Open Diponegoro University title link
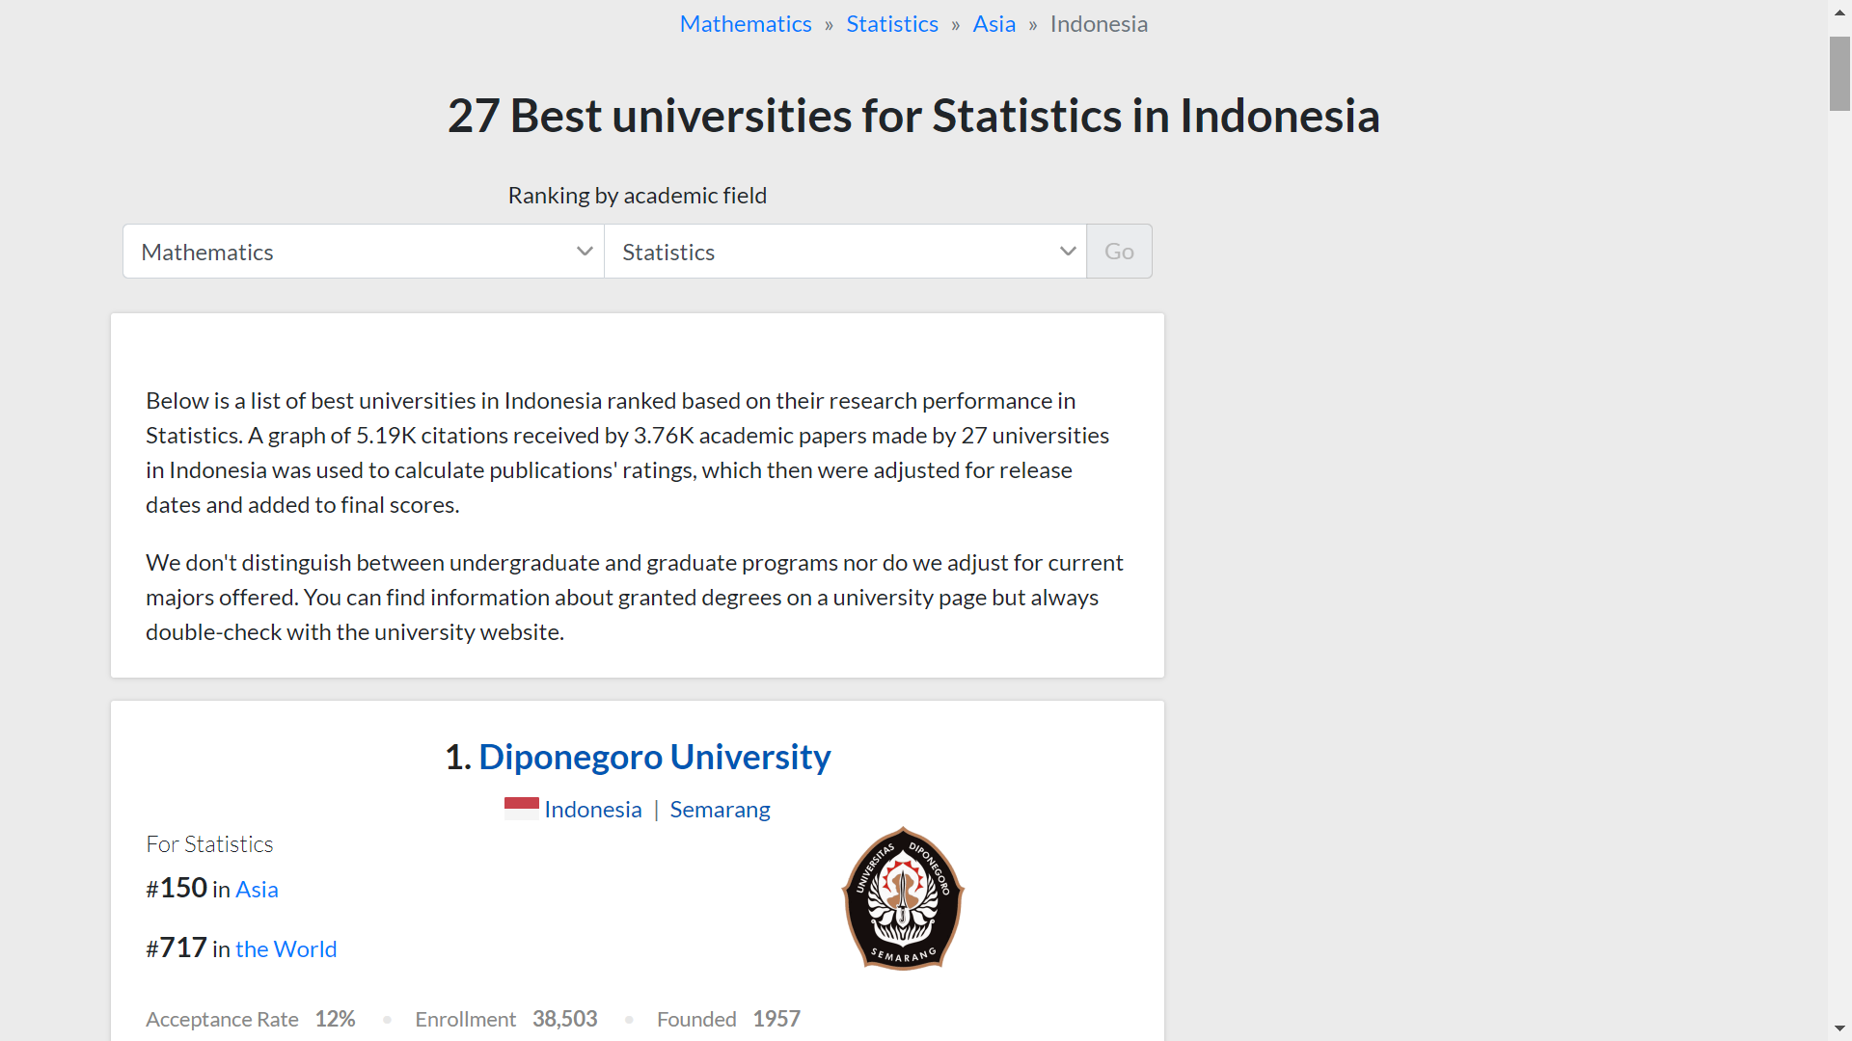The width and height of the screenshot is (1852, 1041). pyautogui.click(x=654, y=757)
